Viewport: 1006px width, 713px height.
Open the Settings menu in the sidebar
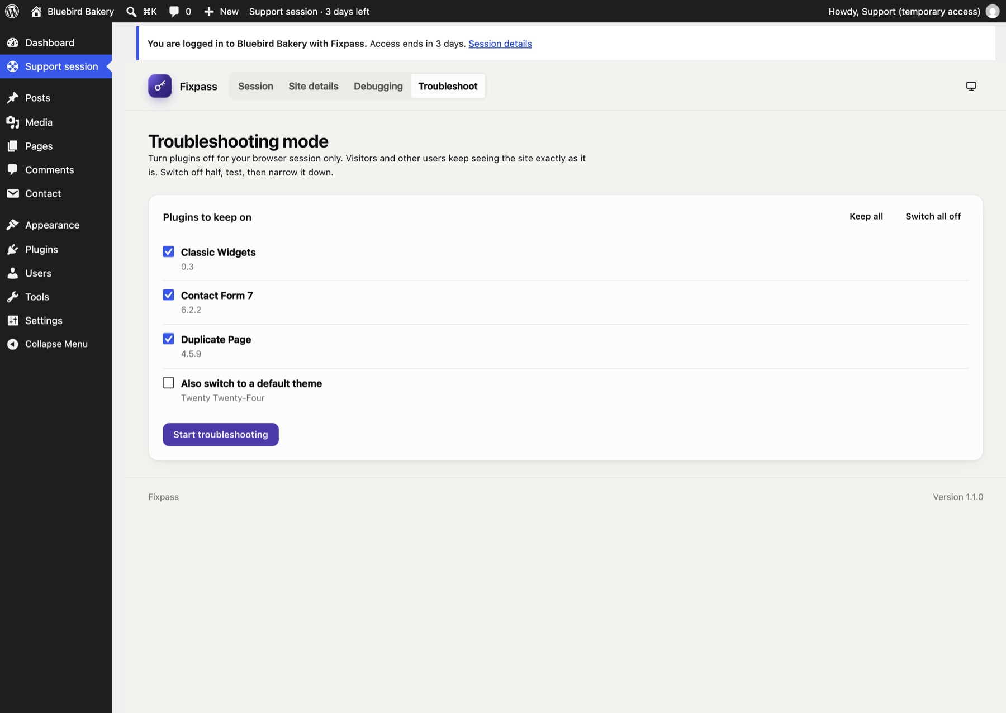pos(56,320)
